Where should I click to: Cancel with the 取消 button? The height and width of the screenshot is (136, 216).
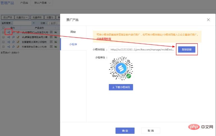tap(151, 131)
